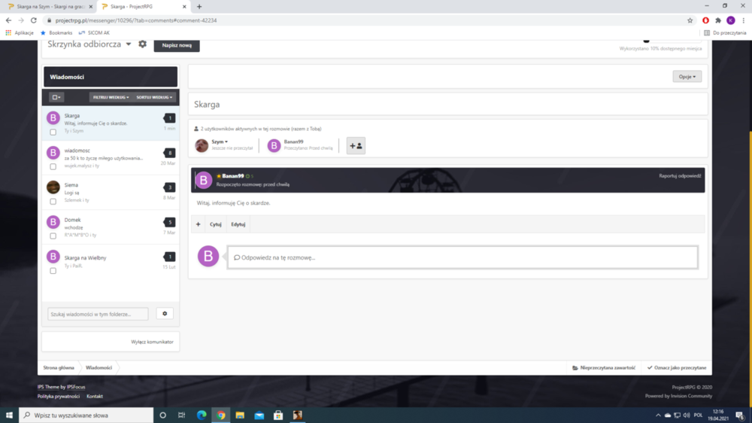Open the inbox settings gear icon
Viewport: 752px width, 423px height.
tap(142, 44)
